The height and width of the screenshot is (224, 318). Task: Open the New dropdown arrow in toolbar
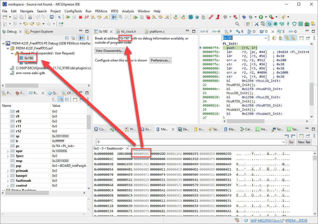(x=10, y=17)
